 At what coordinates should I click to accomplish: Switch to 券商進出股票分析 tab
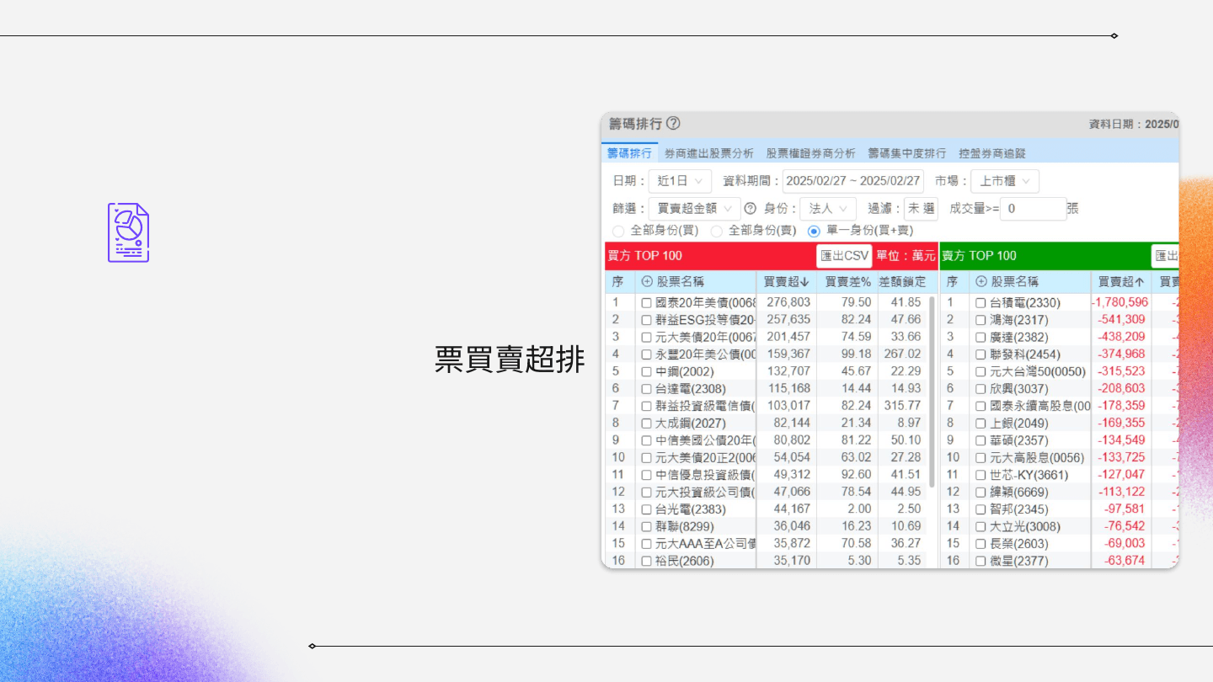(708, 153)
